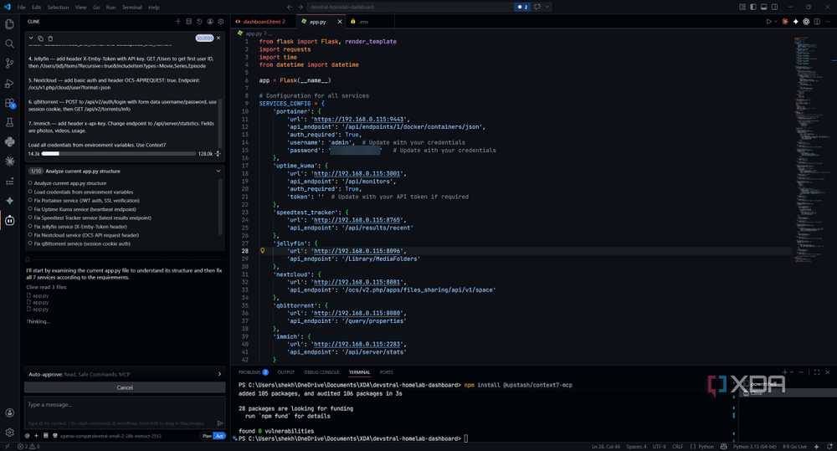Screen dimensions: 837x451
Task: Open the Testing flask view
Action: coord(9,122)
